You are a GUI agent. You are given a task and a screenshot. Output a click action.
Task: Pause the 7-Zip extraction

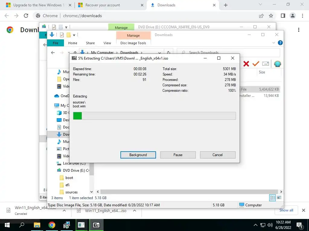(x=178, y=155)
